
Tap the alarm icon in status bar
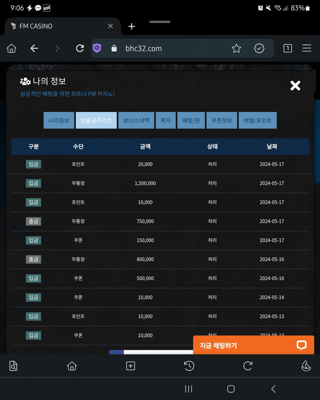click(260, 8)
